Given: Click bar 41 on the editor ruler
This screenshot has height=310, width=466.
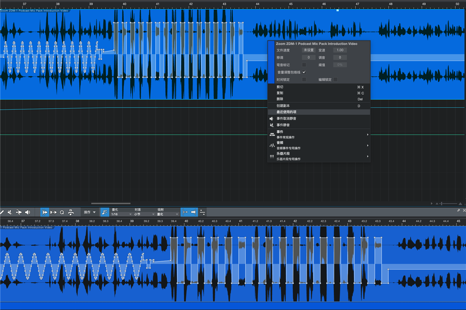Looking at the screenshot, I should [240, 221].
